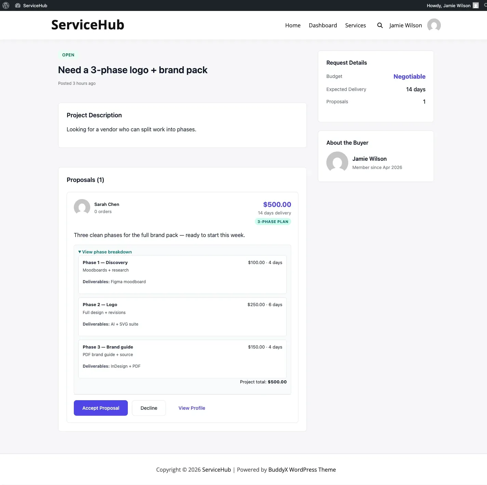Click the ServiceHub site logo title
Viewport: 487px width, 485px height.
pyautogui.click(x=88, y=25)
